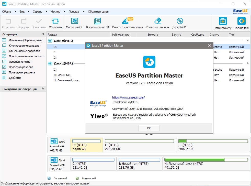Click Обратная связь menu item

(98, 12)
